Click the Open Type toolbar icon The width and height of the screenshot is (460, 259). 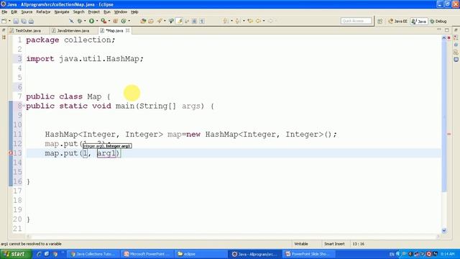(x=143, y=21)
